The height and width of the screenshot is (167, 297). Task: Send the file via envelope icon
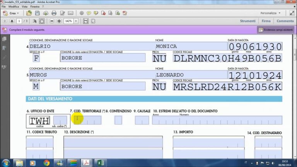click(70, 13)
